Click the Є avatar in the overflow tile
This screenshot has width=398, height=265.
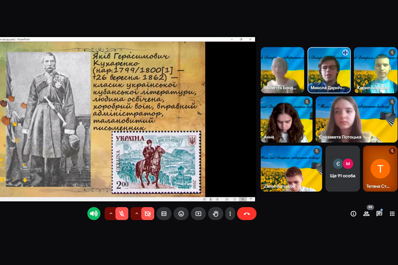338,164
